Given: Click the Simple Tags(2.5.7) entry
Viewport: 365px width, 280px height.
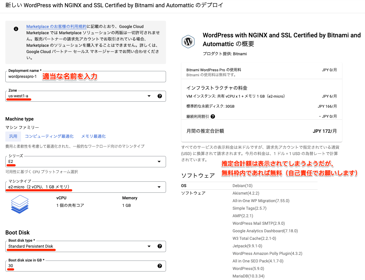Looking at the screenshot, I should (249, 208).
